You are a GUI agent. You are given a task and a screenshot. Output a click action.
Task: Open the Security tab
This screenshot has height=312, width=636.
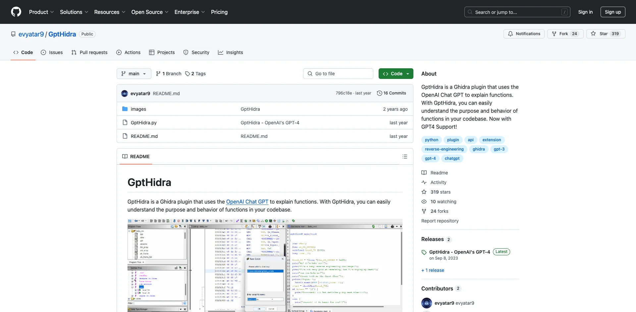(196, 52)
